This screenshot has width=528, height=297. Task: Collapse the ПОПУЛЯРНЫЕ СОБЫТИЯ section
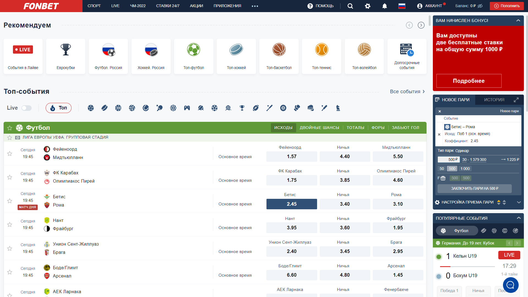519,218
